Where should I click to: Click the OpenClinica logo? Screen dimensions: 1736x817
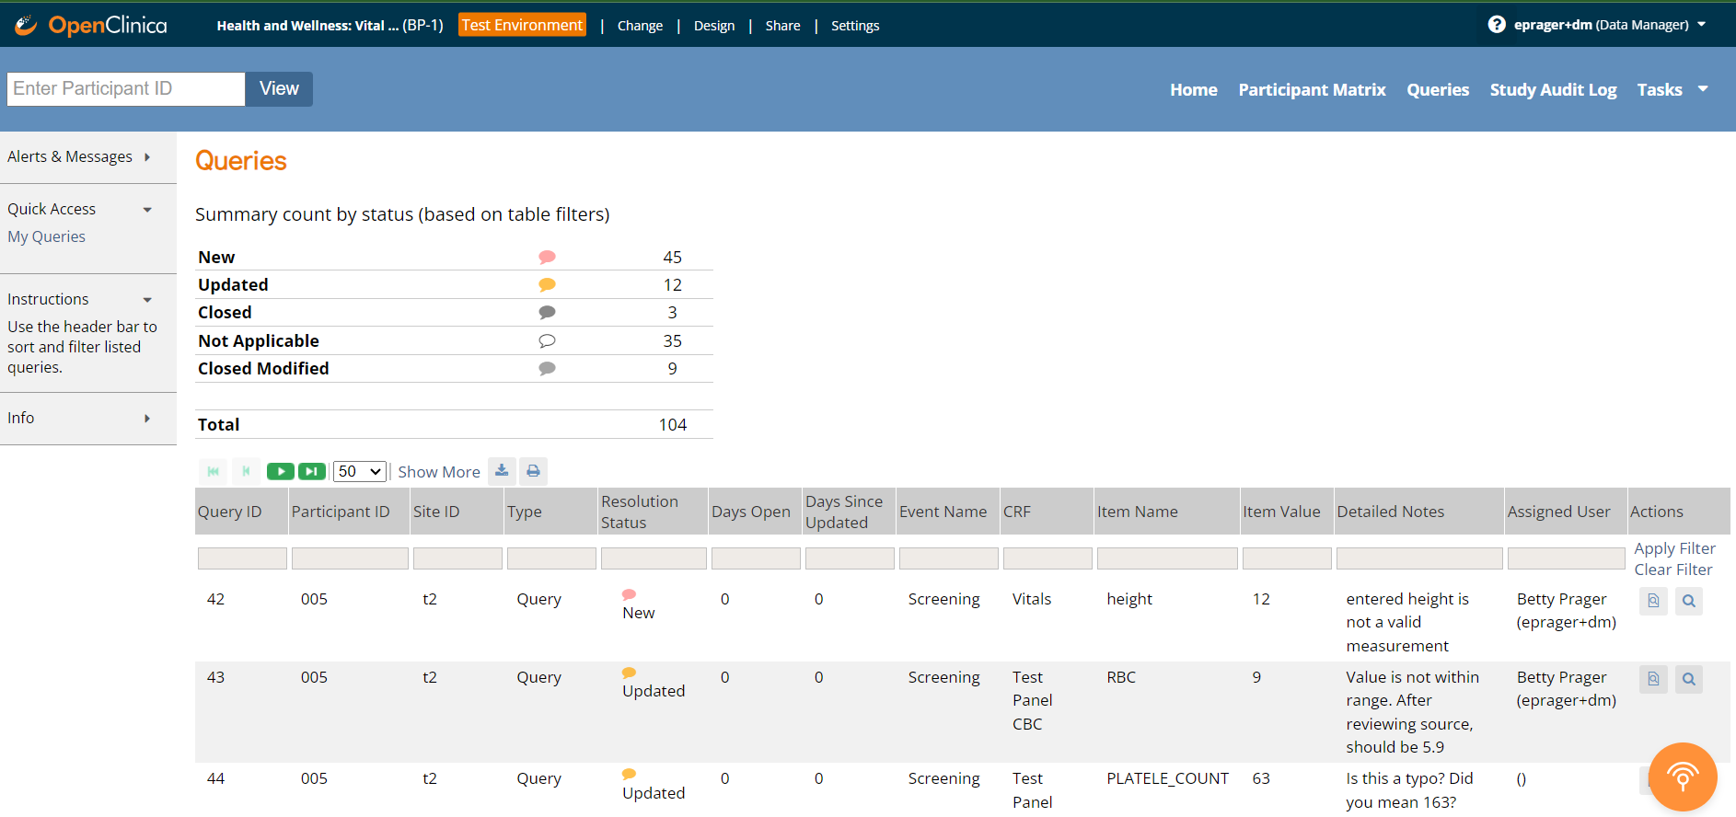pos(91,25)
